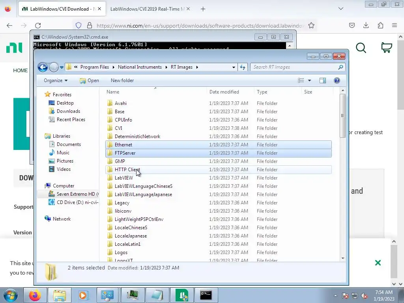Select Desktop in Favorites
This screenshot has width=404, height=303.
(65, 103)
